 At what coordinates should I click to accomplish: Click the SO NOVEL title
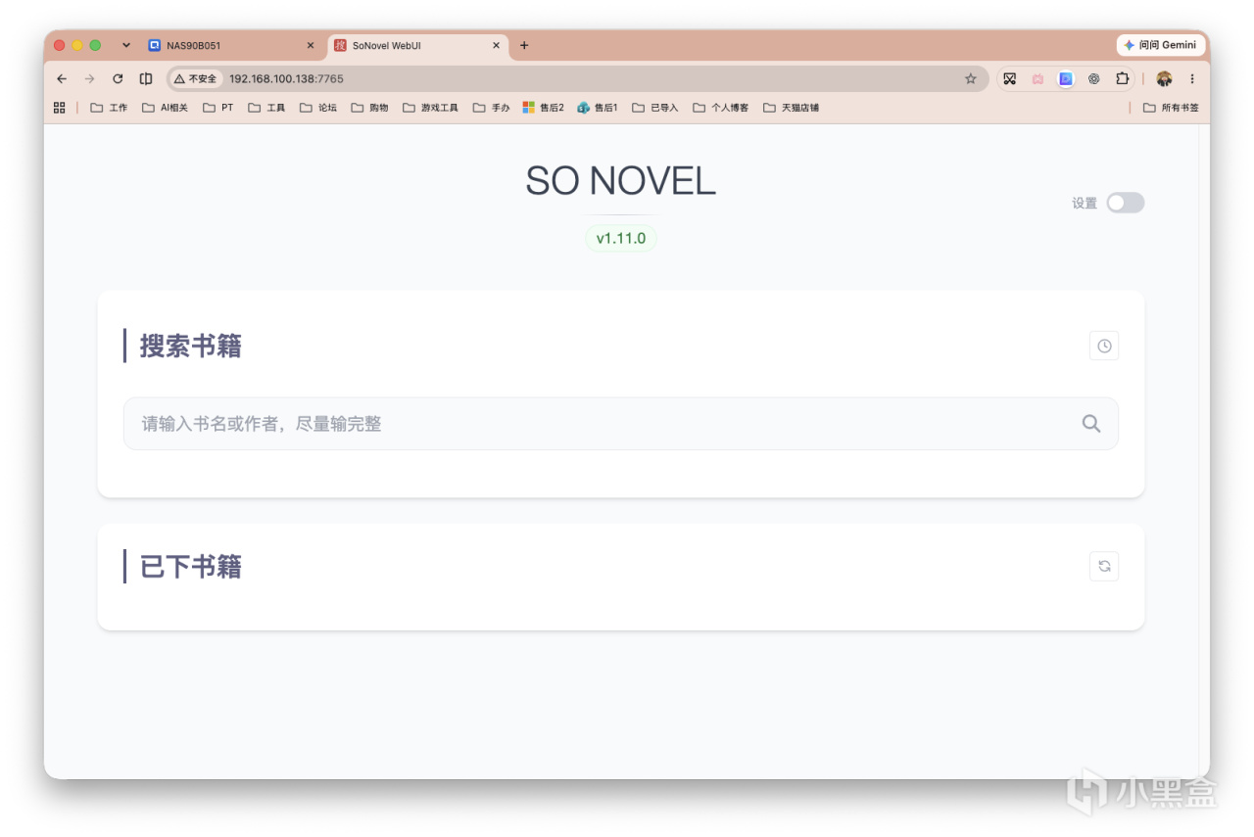(621, 181)
